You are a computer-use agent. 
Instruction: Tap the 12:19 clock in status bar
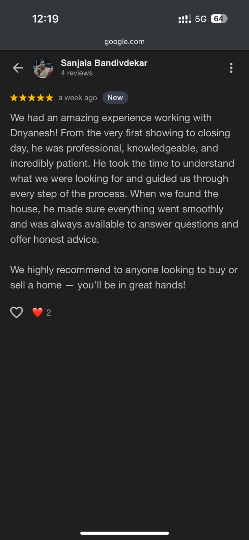tap(46, 19)
